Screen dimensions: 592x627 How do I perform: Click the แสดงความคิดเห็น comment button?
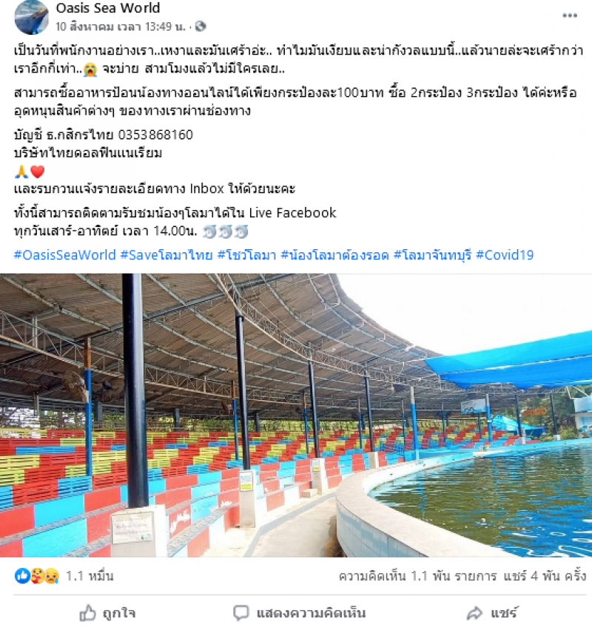(300, 613)
